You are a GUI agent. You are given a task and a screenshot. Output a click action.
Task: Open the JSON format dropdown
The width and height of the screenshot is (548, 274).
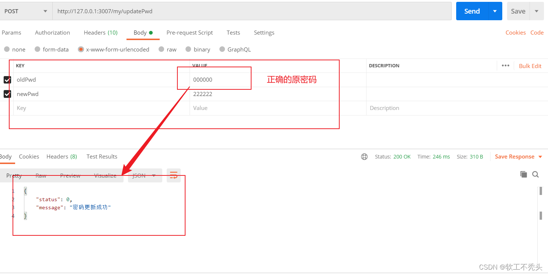(145, 175)
